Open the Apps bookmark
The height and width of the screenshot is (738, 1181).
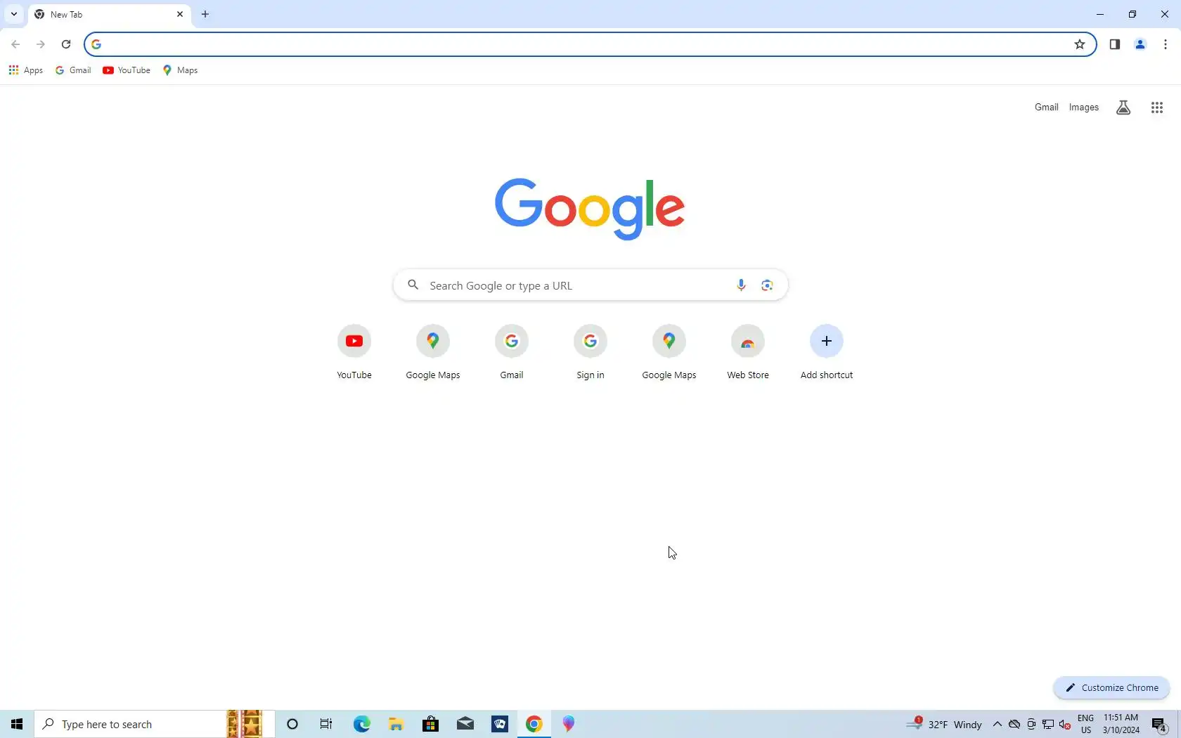(x=26, y=70)
